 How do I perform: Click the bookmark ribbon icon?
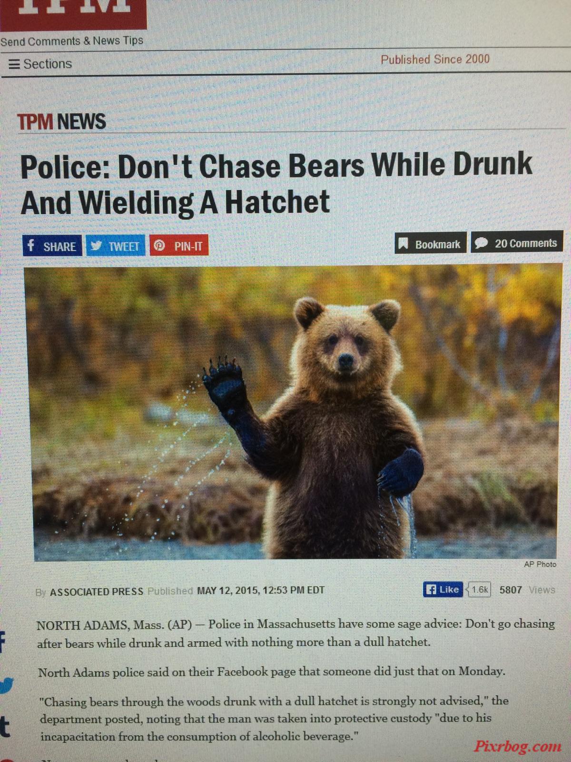click(x=404, y=243)
